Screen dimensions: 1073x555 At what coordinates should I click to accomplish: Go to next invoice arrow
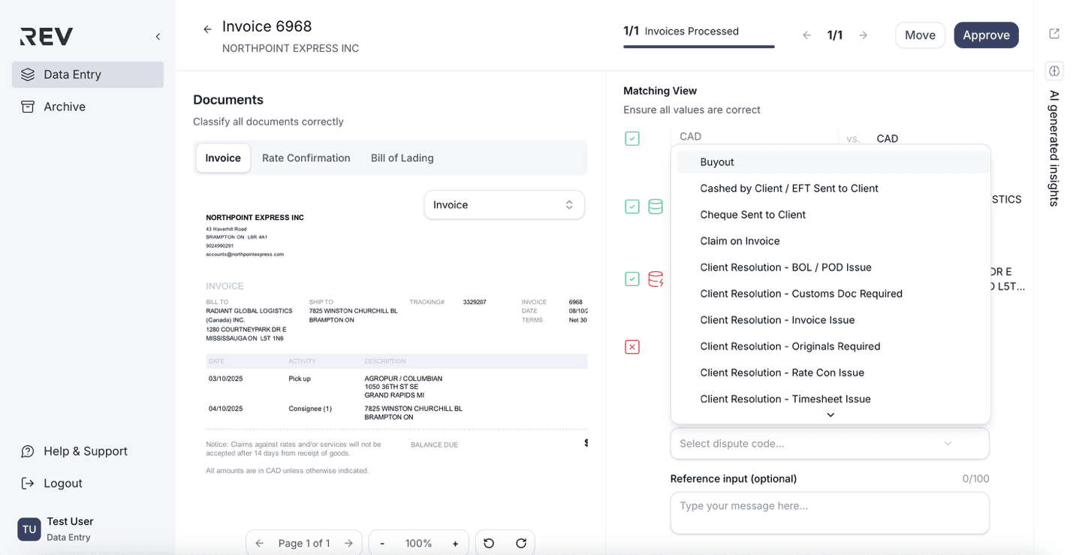(864, 35)
